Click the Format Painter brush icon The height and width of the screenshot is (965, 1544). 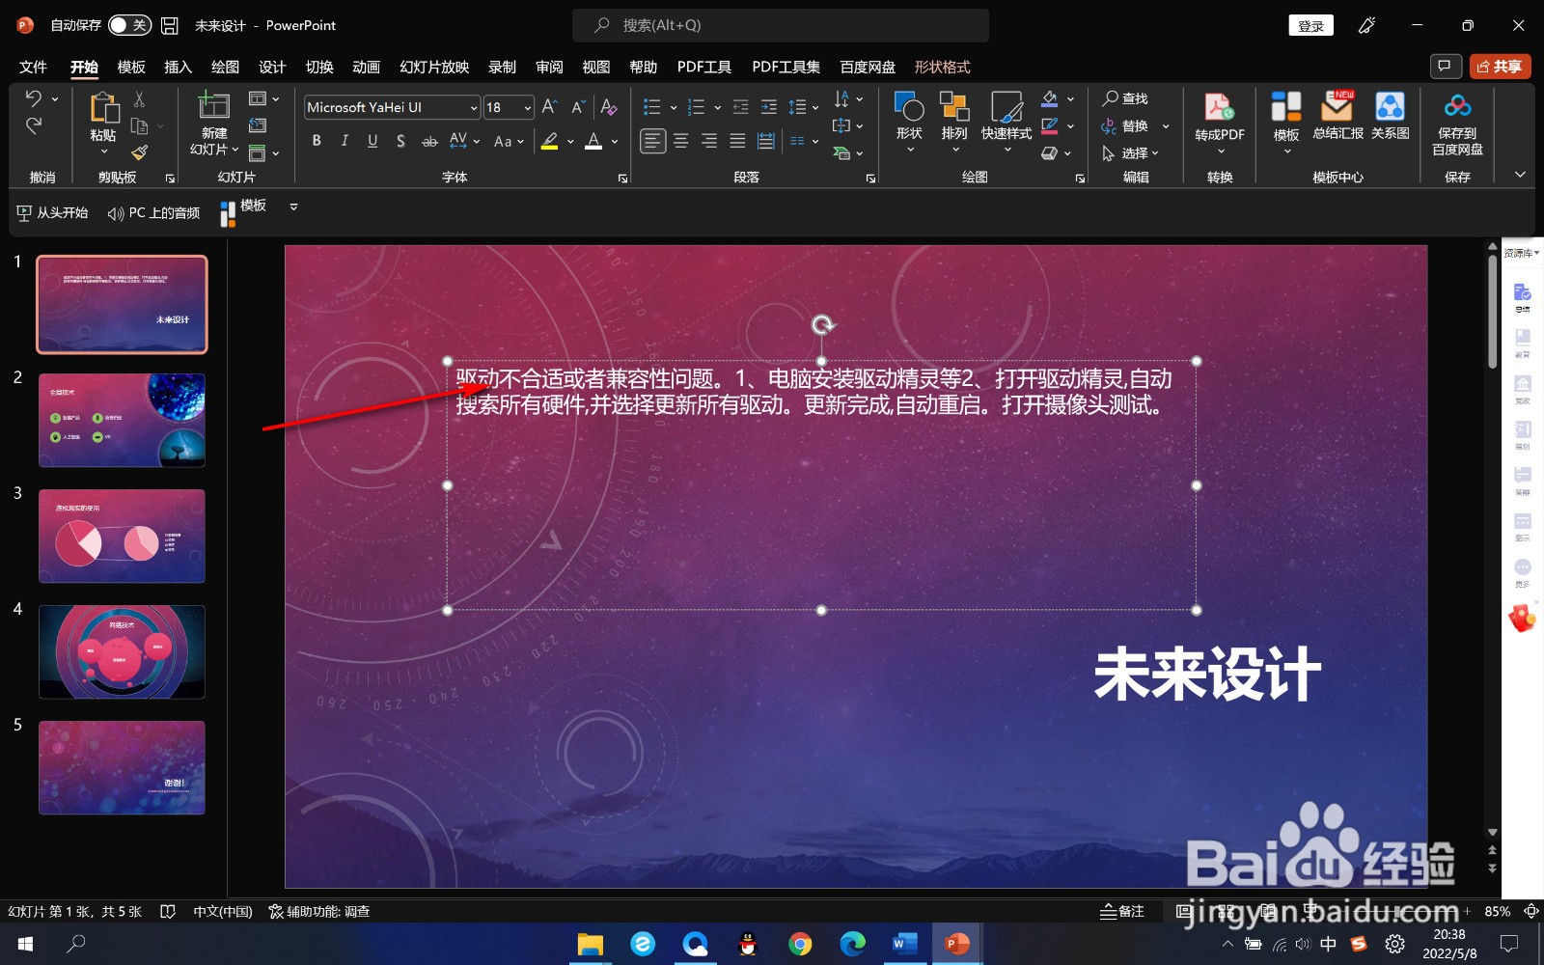[139, 152]
